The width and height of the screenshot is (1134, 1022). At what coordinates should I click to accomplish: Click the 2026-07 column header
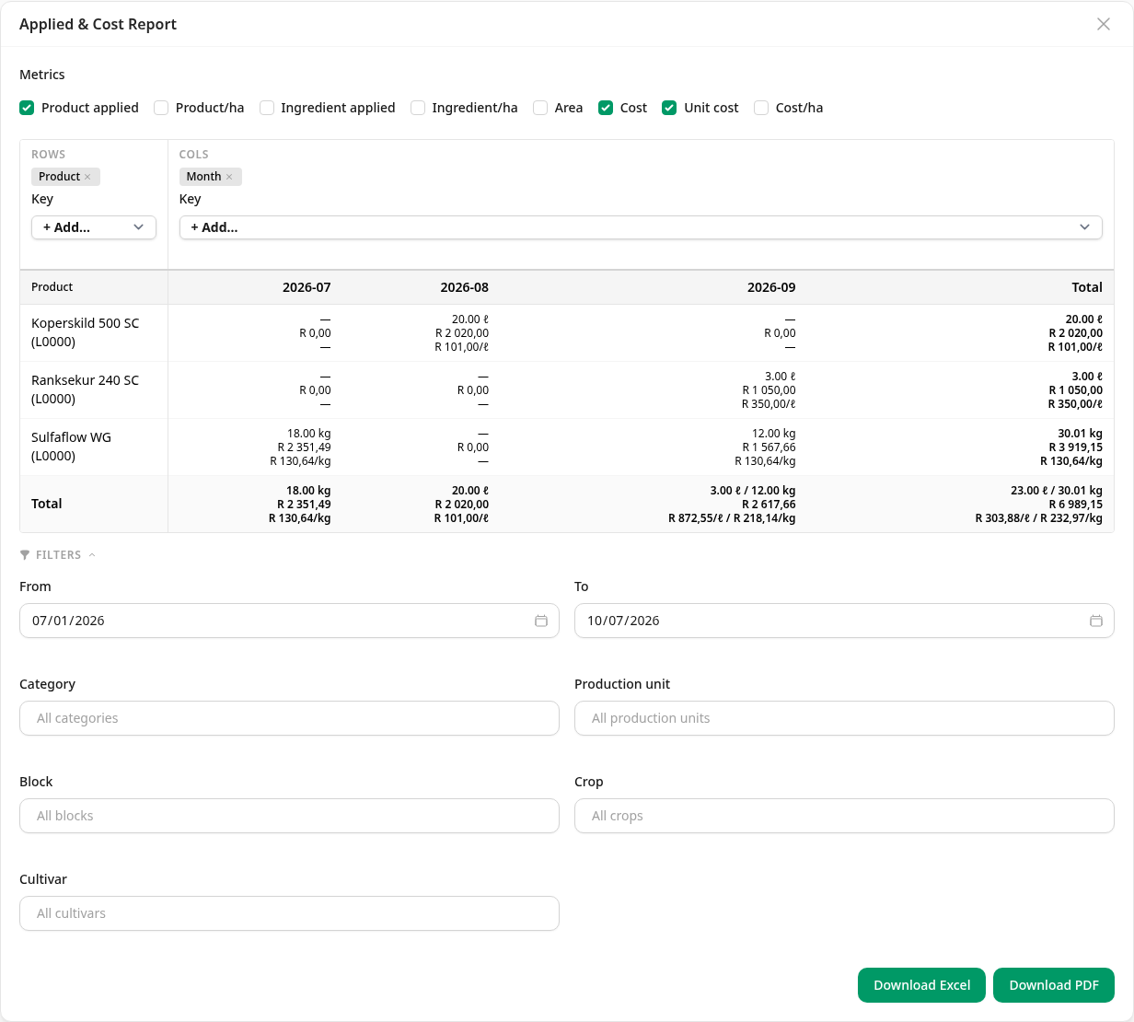pyautogui.click(x=307, y=287)
